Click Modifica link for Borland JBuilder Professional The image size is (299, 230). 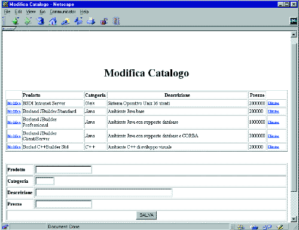click(14, 122)
